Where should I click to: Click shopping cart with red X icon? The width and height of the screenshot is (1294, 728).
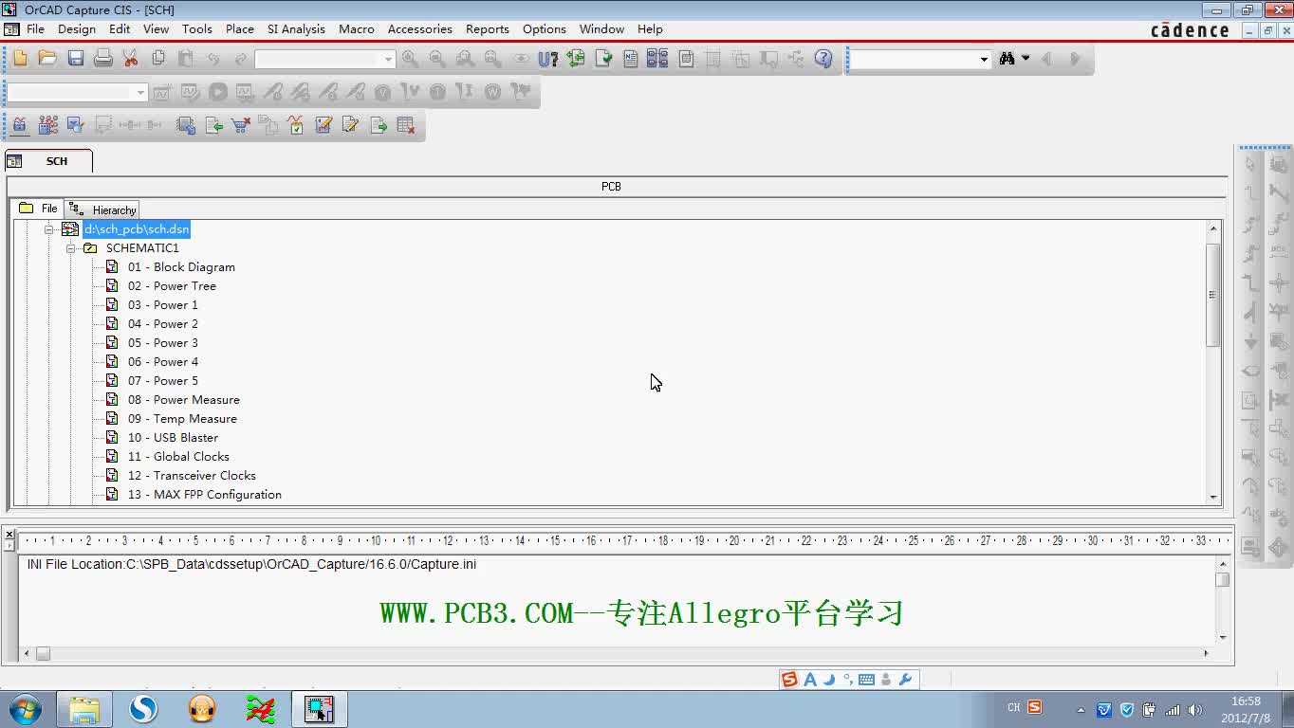(x=241, y=125)
